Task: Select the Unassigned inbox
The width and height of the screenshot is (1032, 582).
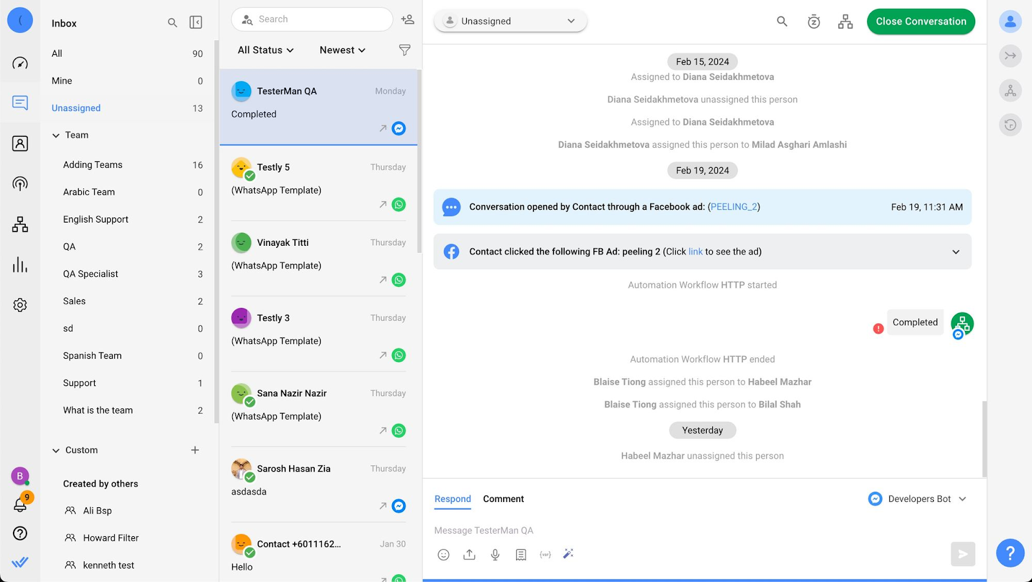Action: [x=127, y=108]
